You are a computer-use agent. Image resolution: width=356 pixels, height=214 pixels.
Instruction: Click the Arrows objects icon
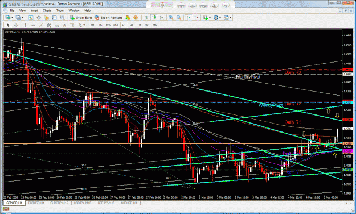coord(80,25)
